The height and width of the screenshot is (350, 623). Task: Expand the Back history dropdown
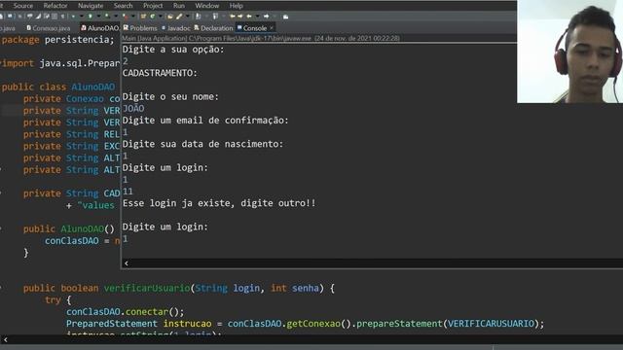point(257,17)
